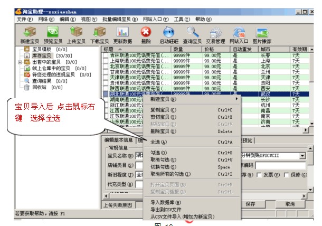Toggle the 发票 checkbox

259,175
